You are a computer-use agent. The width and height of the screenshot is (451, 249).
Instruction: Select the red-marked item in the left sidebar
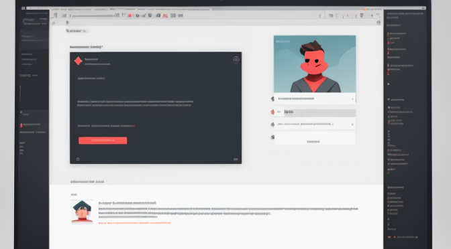(x=31, y=124)
